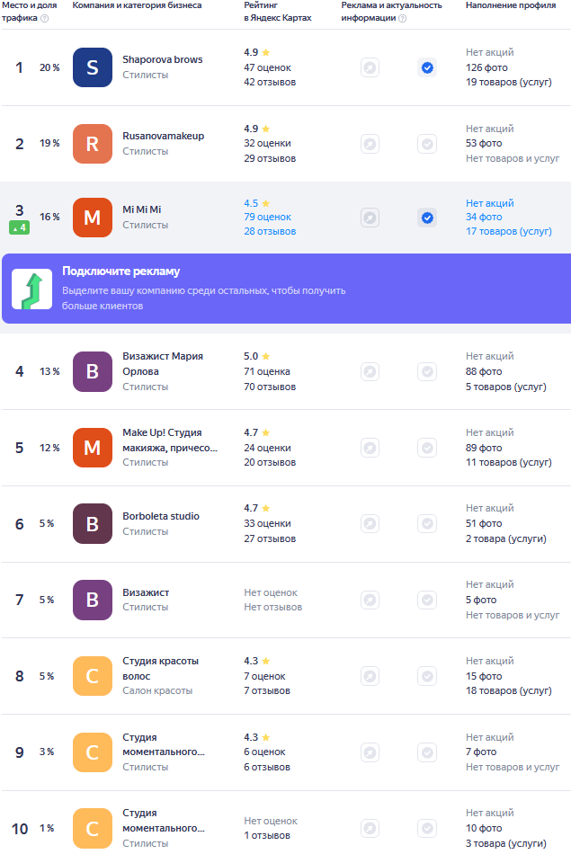This screenshot has height=863, width=571.
Task: Click the avatar icon in row 10
Action: (93, 828)
